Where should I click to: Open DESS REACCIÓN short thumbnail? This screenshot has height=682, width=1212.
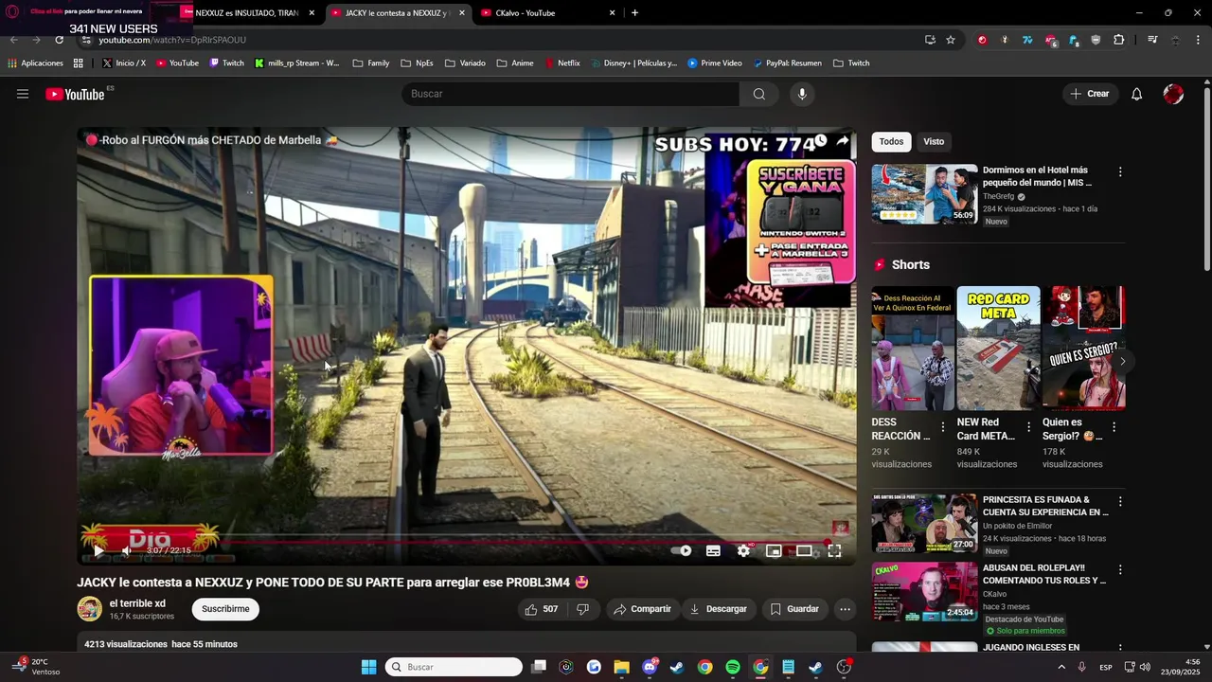point(913,348)
